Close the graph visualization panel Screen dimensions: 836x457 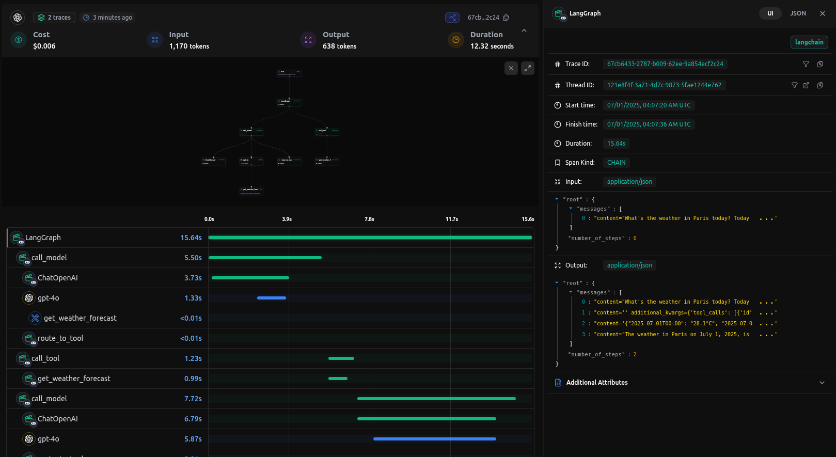pos(511,68)
